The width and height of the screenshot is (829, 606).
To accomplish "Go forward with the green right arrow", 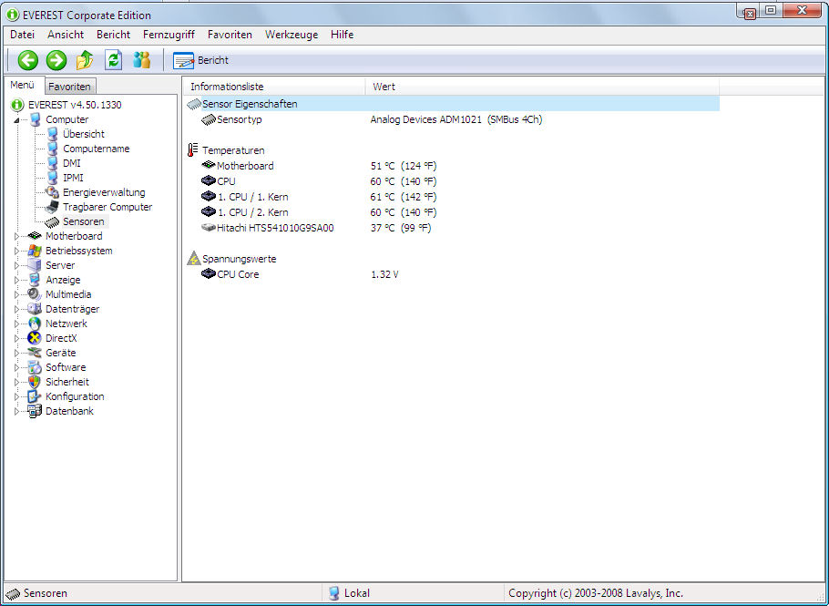I will [x=56, y=60].
